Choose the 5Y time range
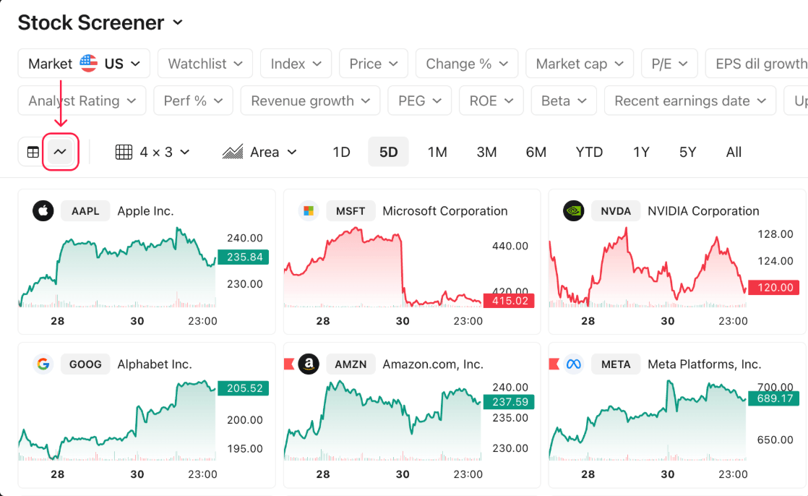 pos(687,152)
